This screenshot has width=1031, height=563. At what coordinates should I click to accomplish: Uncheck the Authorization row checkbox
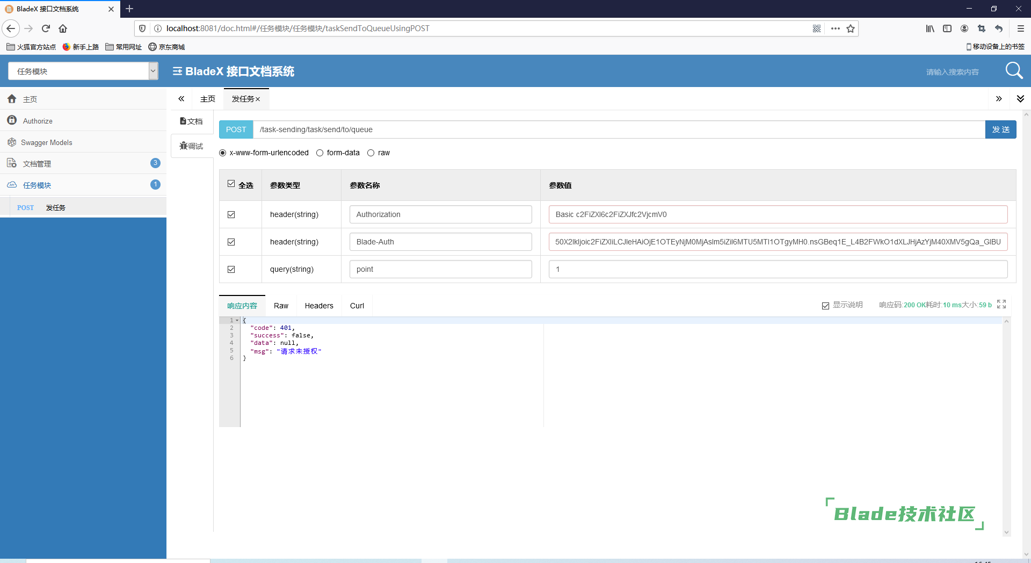coord(231,214)
